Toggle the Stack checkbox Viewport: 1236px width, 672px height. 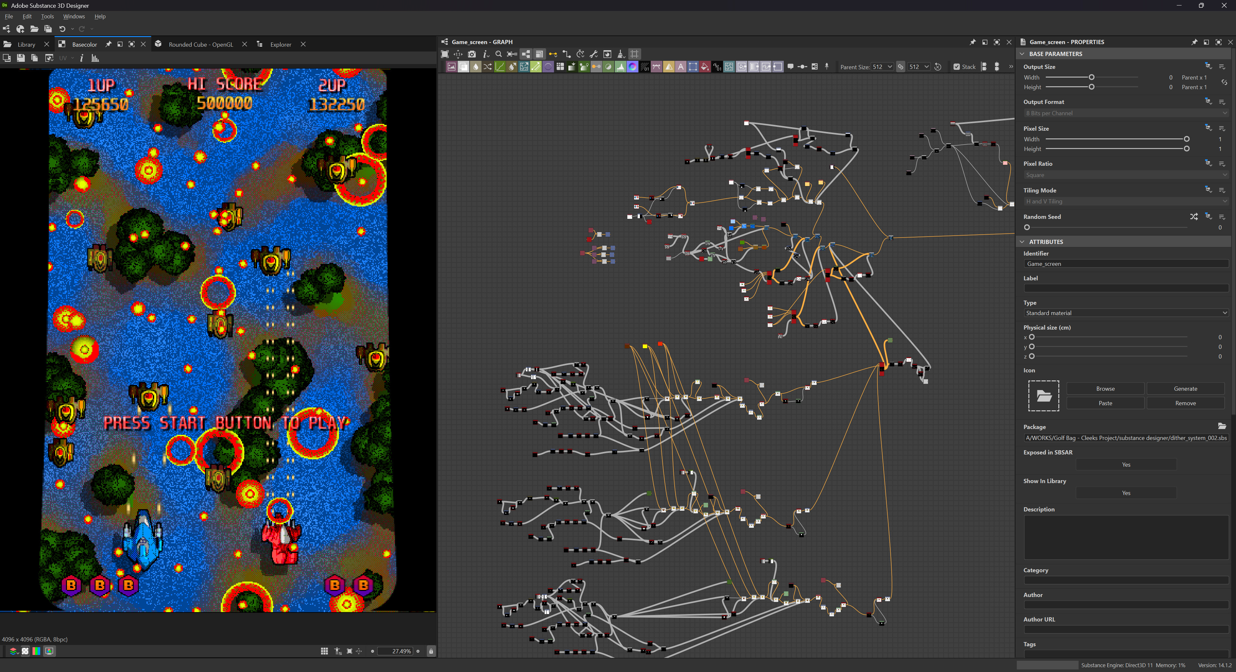pos(956,67)
